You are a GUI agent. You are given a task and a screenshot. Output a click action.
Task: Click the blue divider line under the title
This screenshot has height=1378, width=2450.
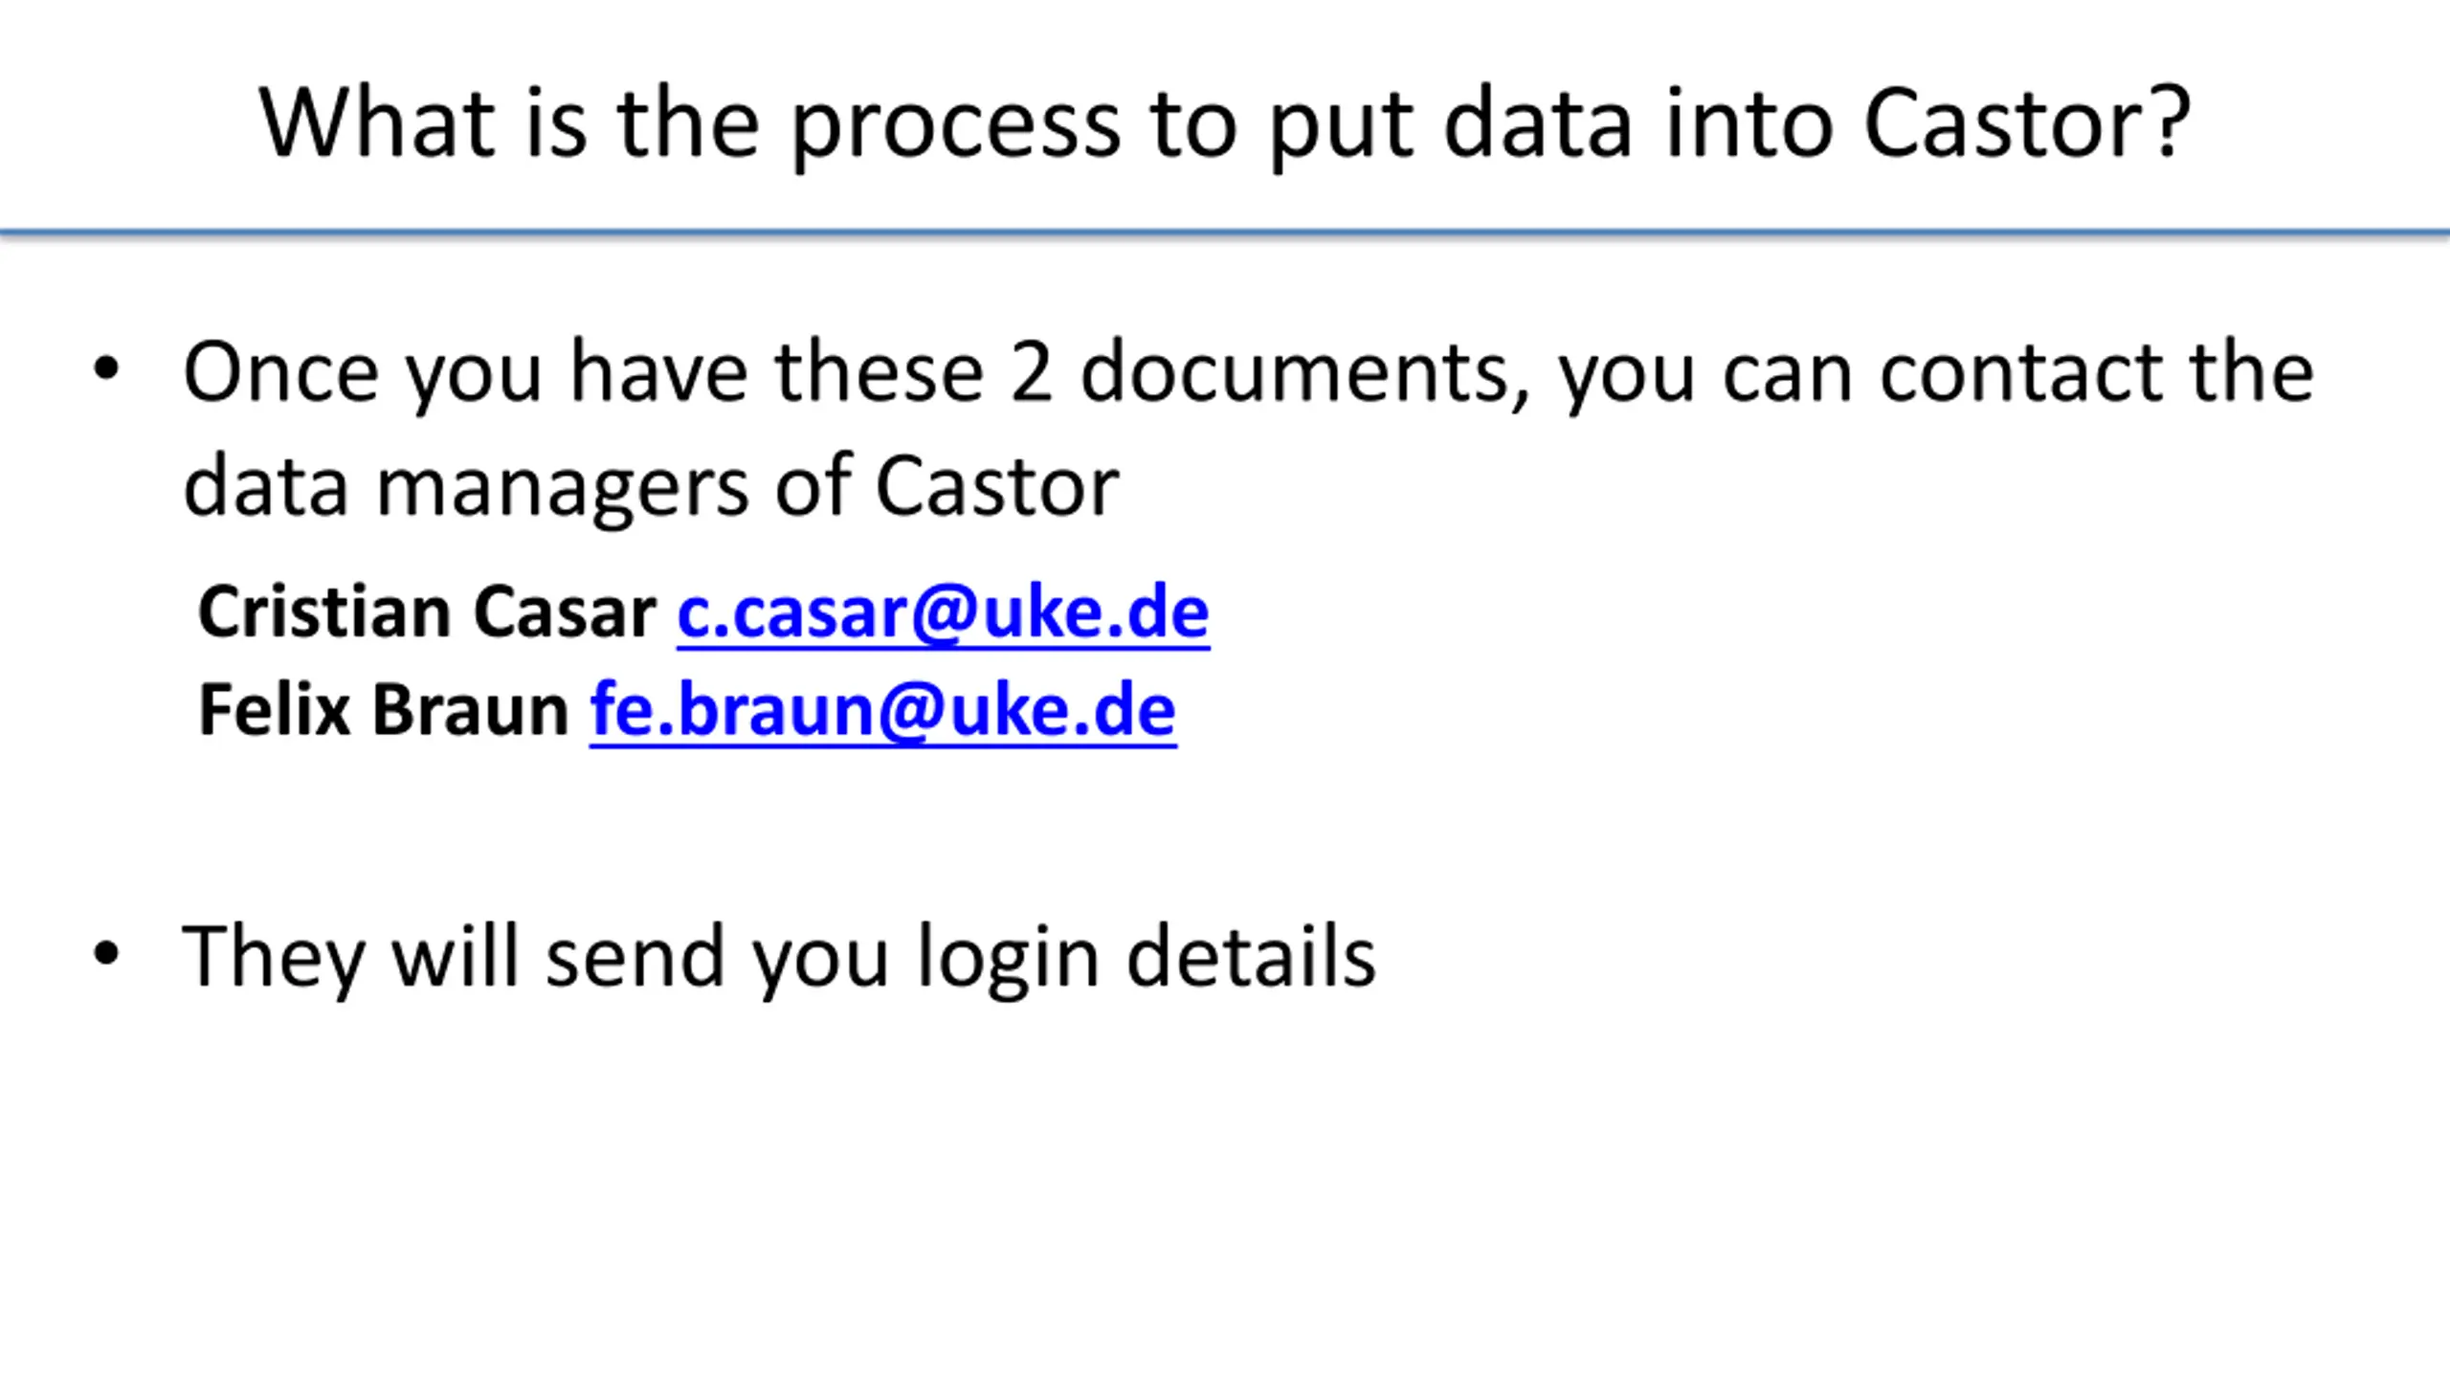(1225, 233)
